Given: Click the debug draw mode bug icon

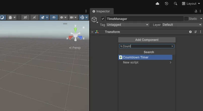Looking at the screenshot, I should tap(10, 17).
